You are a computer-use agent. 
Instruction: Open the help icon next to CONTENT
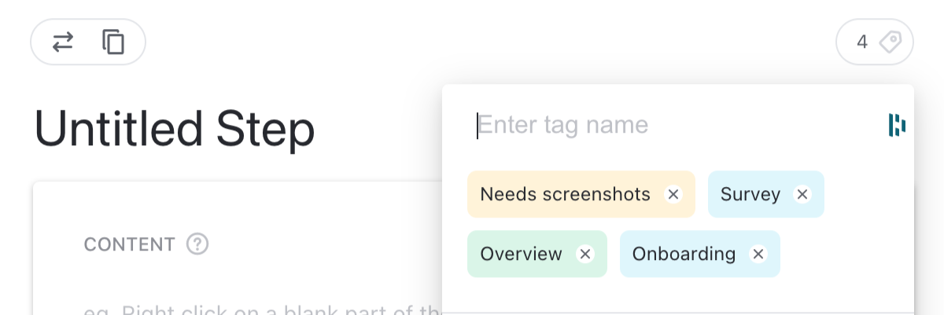click(197, 244)
